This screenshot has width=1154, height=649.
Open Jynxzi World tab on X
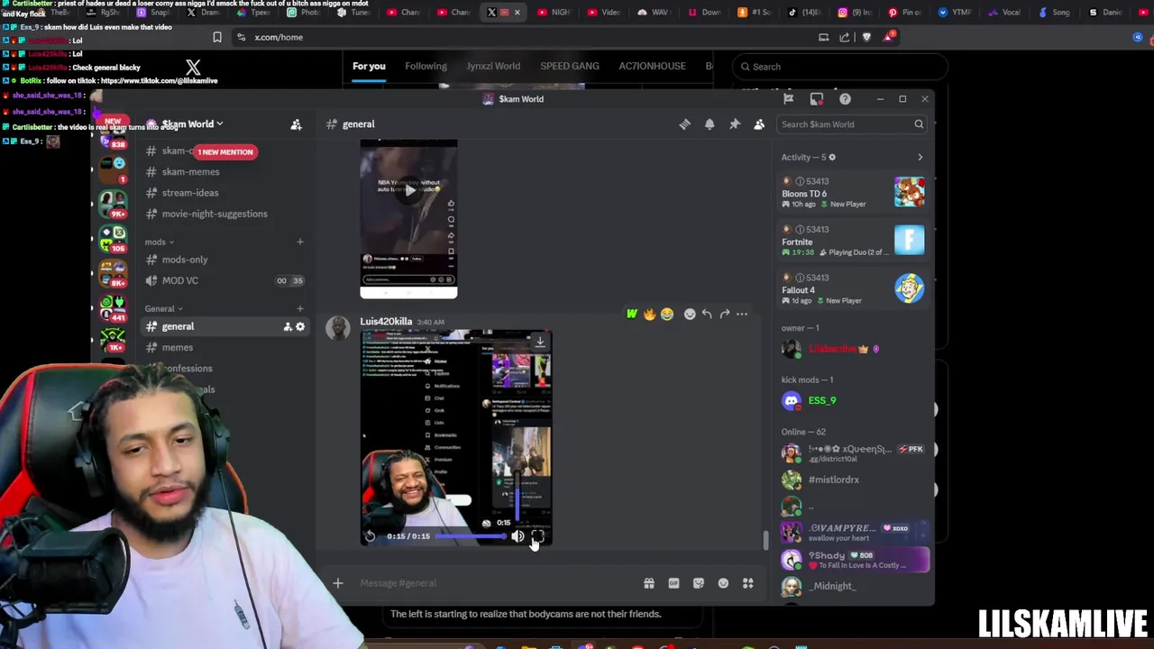coord(493,66)
